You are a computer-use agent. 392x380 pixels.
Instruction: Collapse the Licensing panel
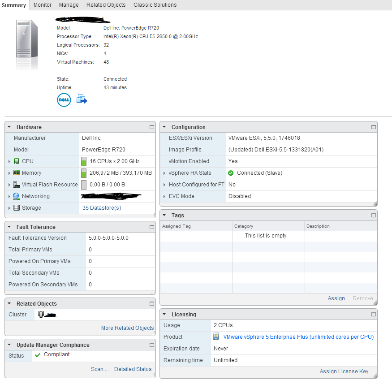coord(164,314)
